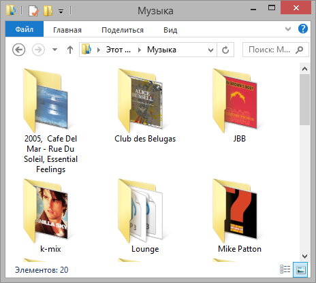Expand the ribbon with the chevron
This screenshot has height=283, width=316.
coord(288,29)
